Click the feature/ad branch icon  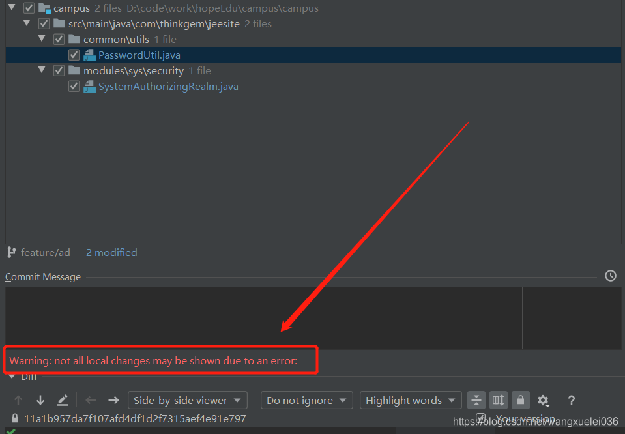coord(10,252)
